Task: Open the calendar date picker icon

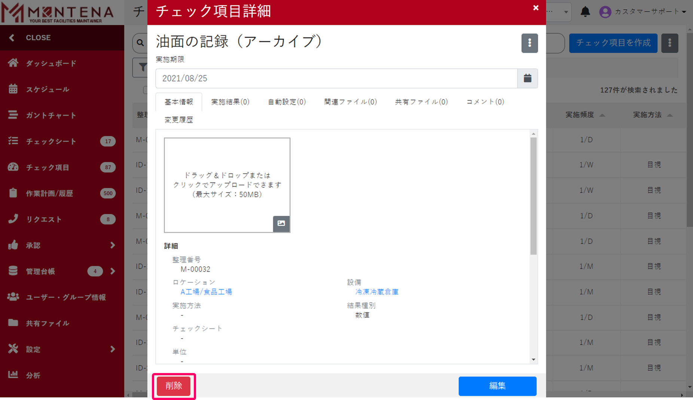Action: (x=527, y=78)
